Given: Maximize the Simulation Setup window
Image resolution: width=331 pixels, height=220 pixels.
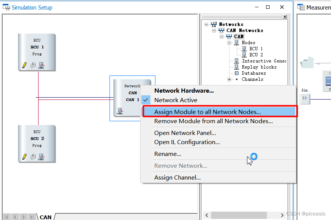Looking at the screenshot, I should (268, 7).
